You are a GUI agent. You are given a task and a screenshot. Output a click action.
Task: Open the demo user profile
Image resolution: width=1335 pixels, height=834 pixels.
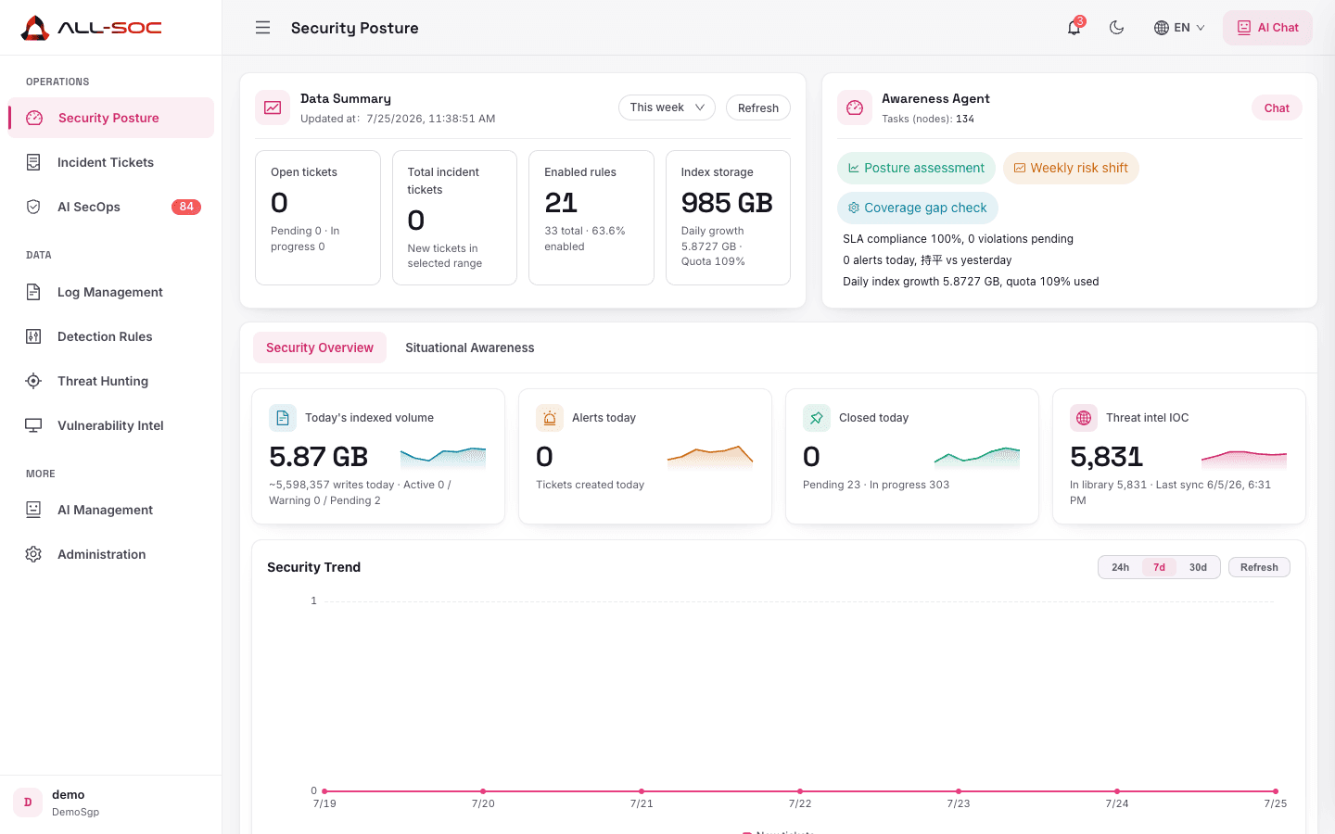[111, 802]
